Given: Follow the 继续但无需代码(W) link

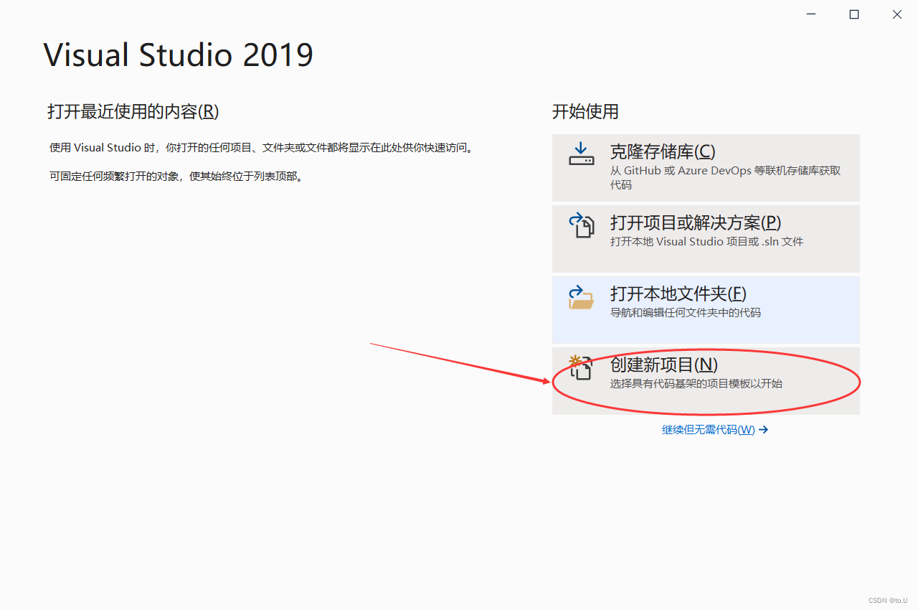Looking at the screenshot, I should [708, 430].
